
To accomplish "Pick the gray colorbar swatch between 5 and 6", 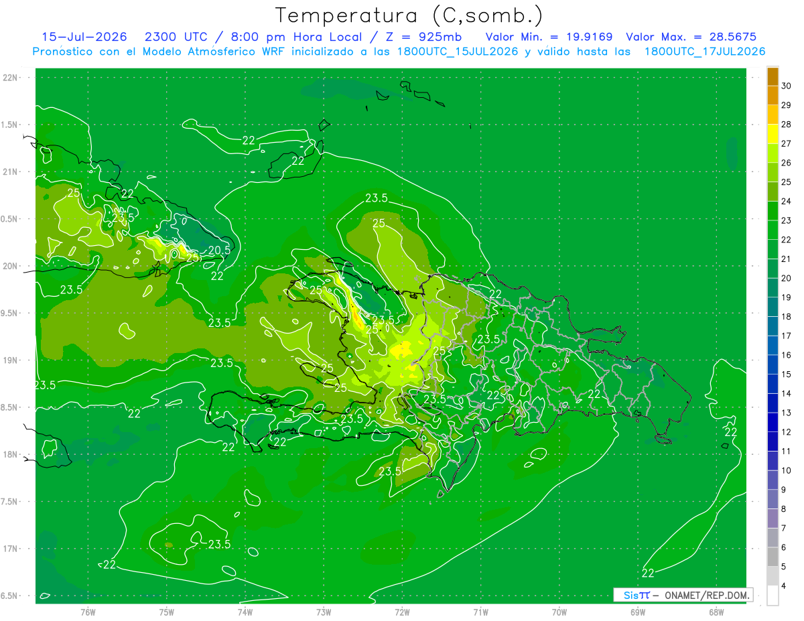I will click(x=773, y=557).
